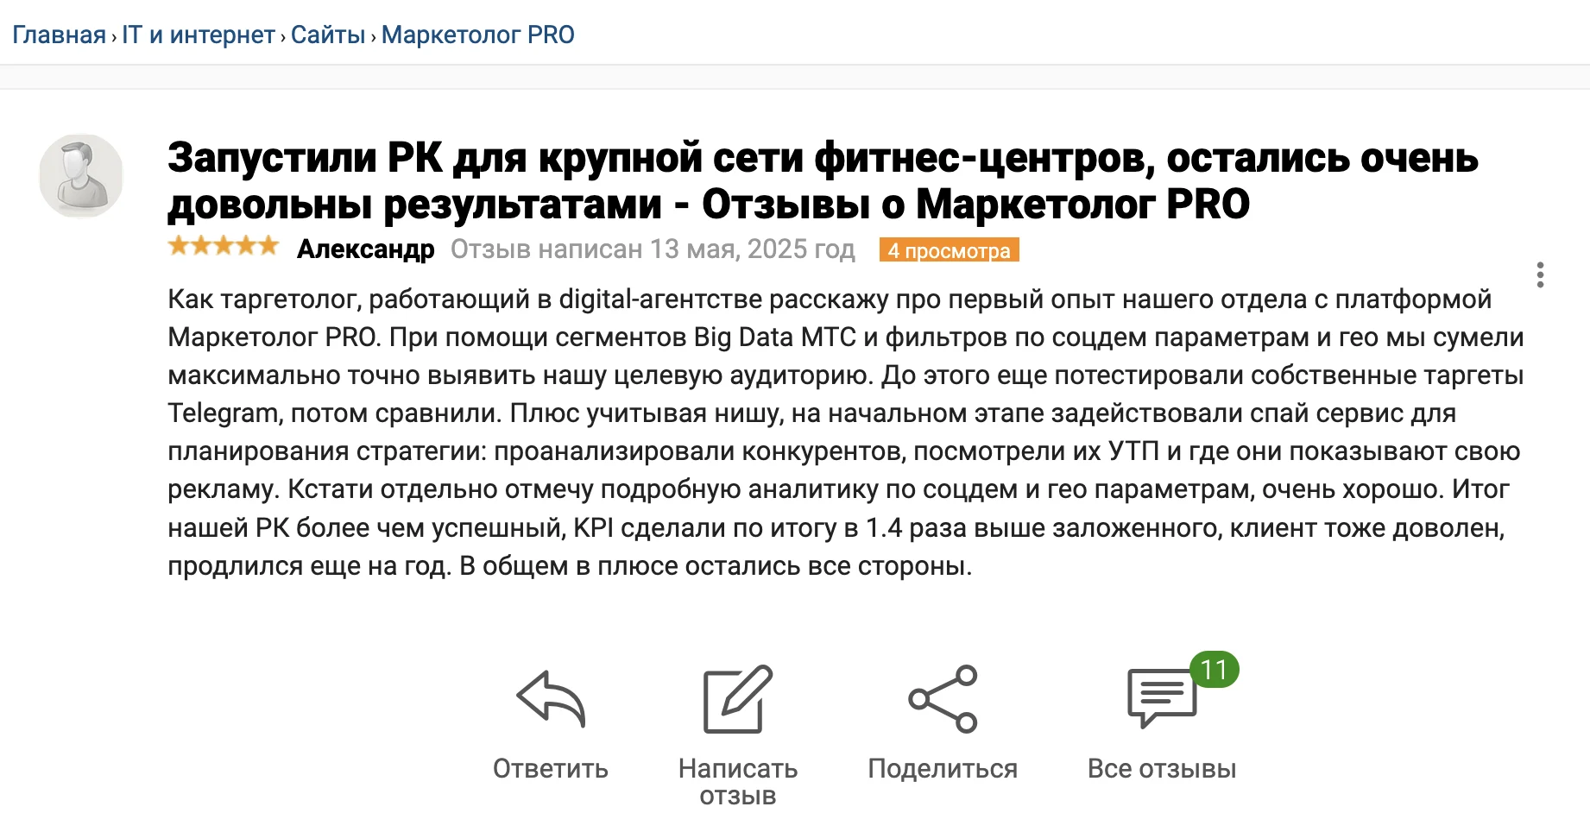
Task: Click date text Отзыв написан 13 мая, 2025 год
Action: 653,249
